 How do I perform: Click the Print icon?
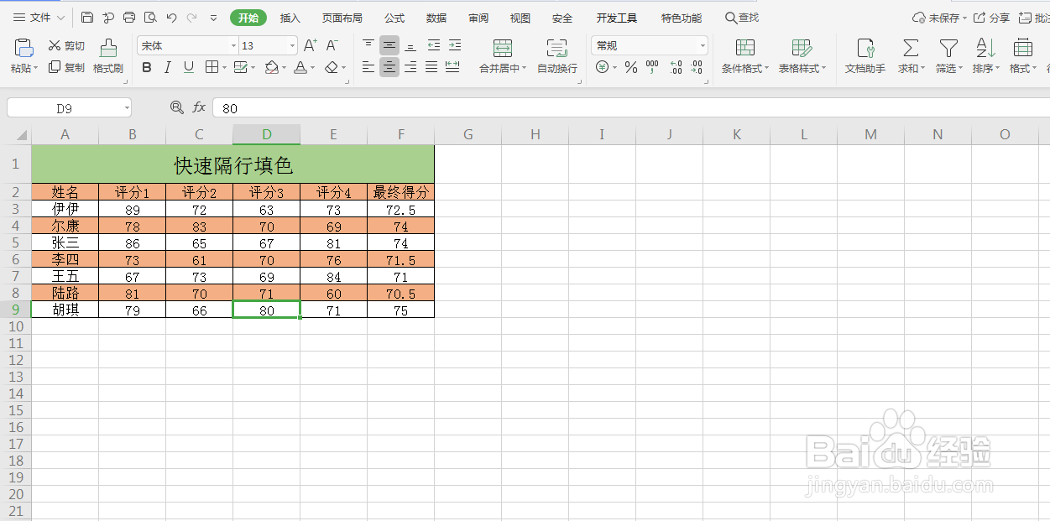tap(129, 18)
